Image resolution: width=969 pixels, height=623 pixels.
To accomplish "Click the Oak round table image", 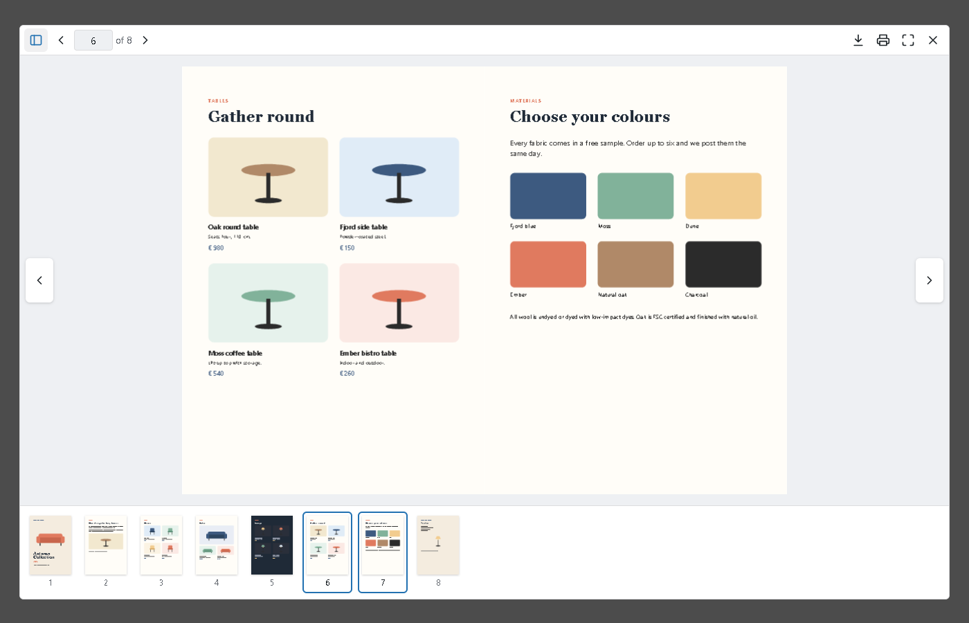I will pos(268,177).
